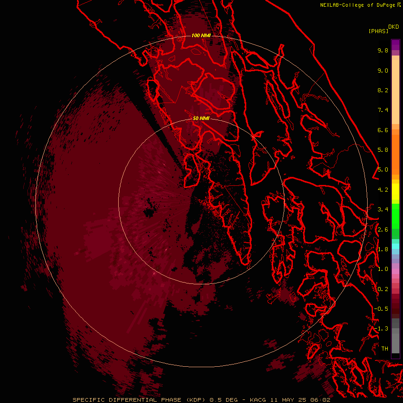Select the 0.2 scale value

tap(383, 289)
